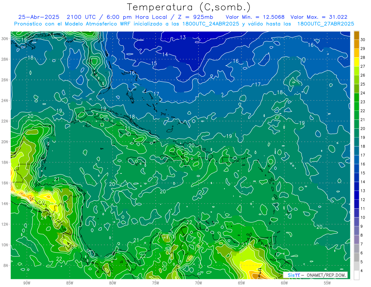
Task: Click the "22N" latitude label
Action: [x=5, y=121]
